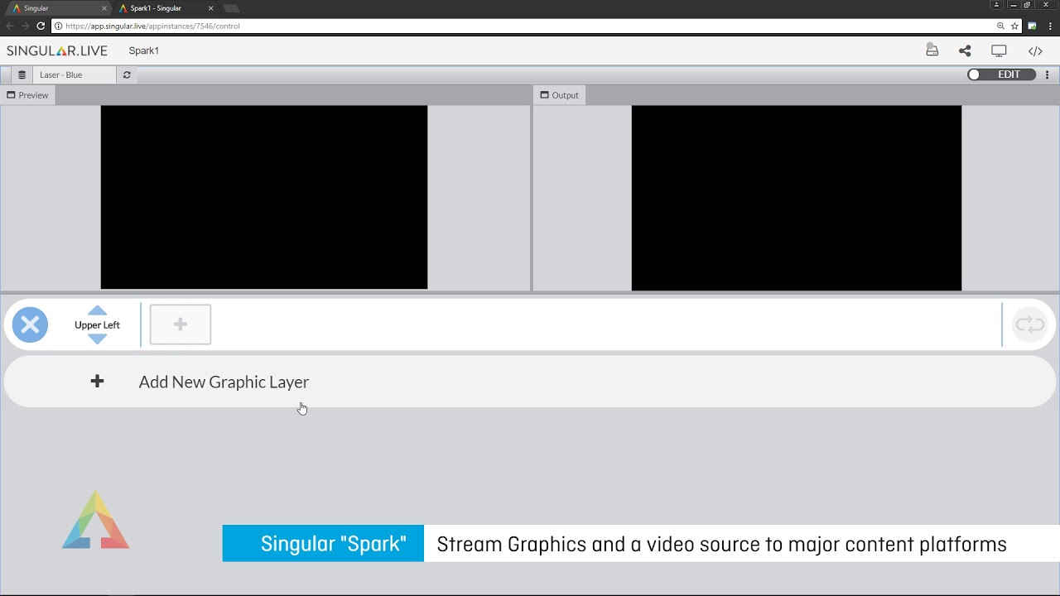
Task: Click the refresh icon next to Laser - Blue
Action: tap(127, 74)
